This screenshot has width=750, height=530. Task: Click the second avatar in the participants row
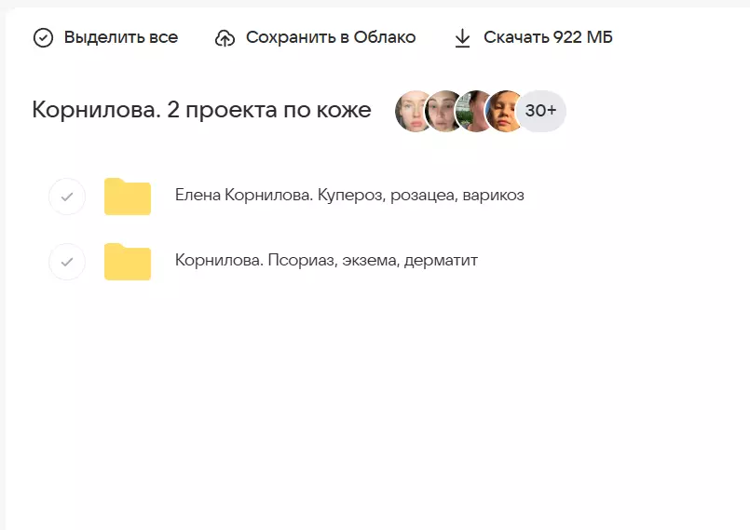(x=445, y=112)
